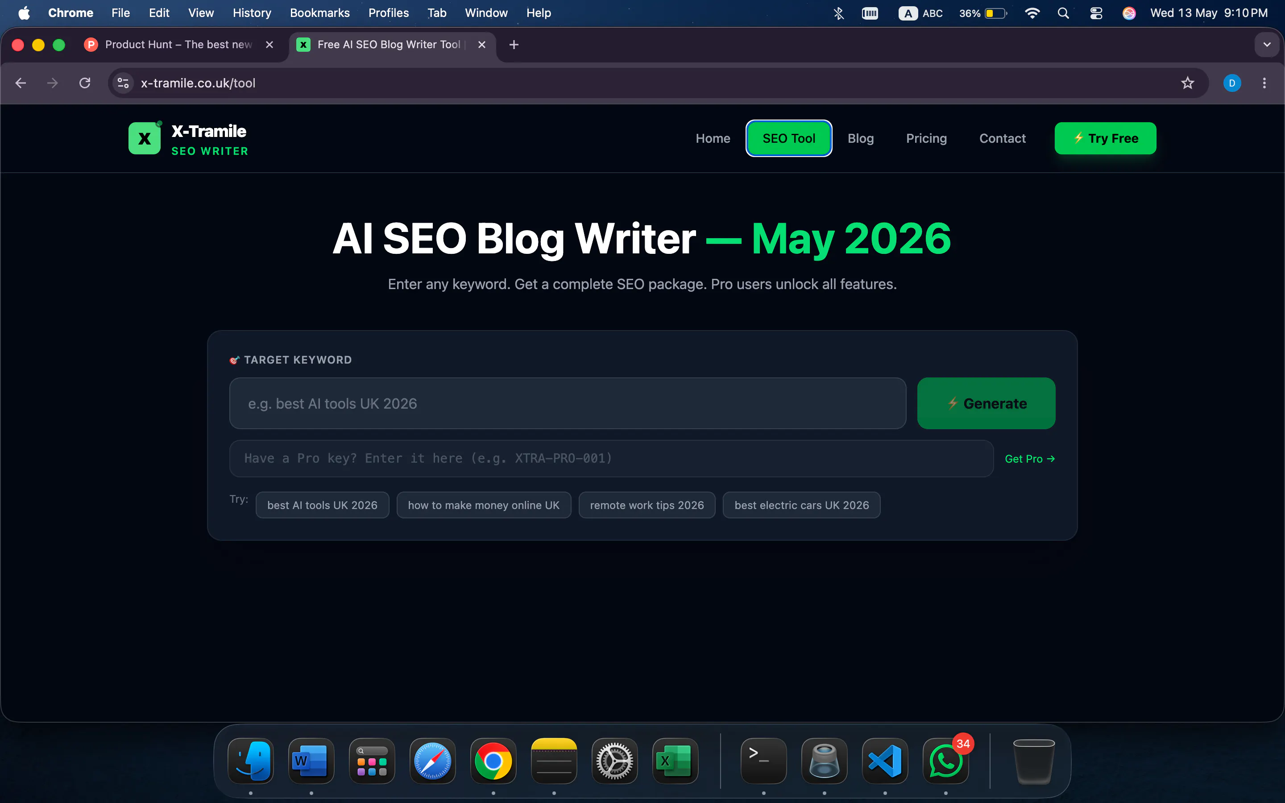This screenshot has width=1285, height=803.
Task: Open the Trash in the Dock
Action: (x=1033, y=761)
